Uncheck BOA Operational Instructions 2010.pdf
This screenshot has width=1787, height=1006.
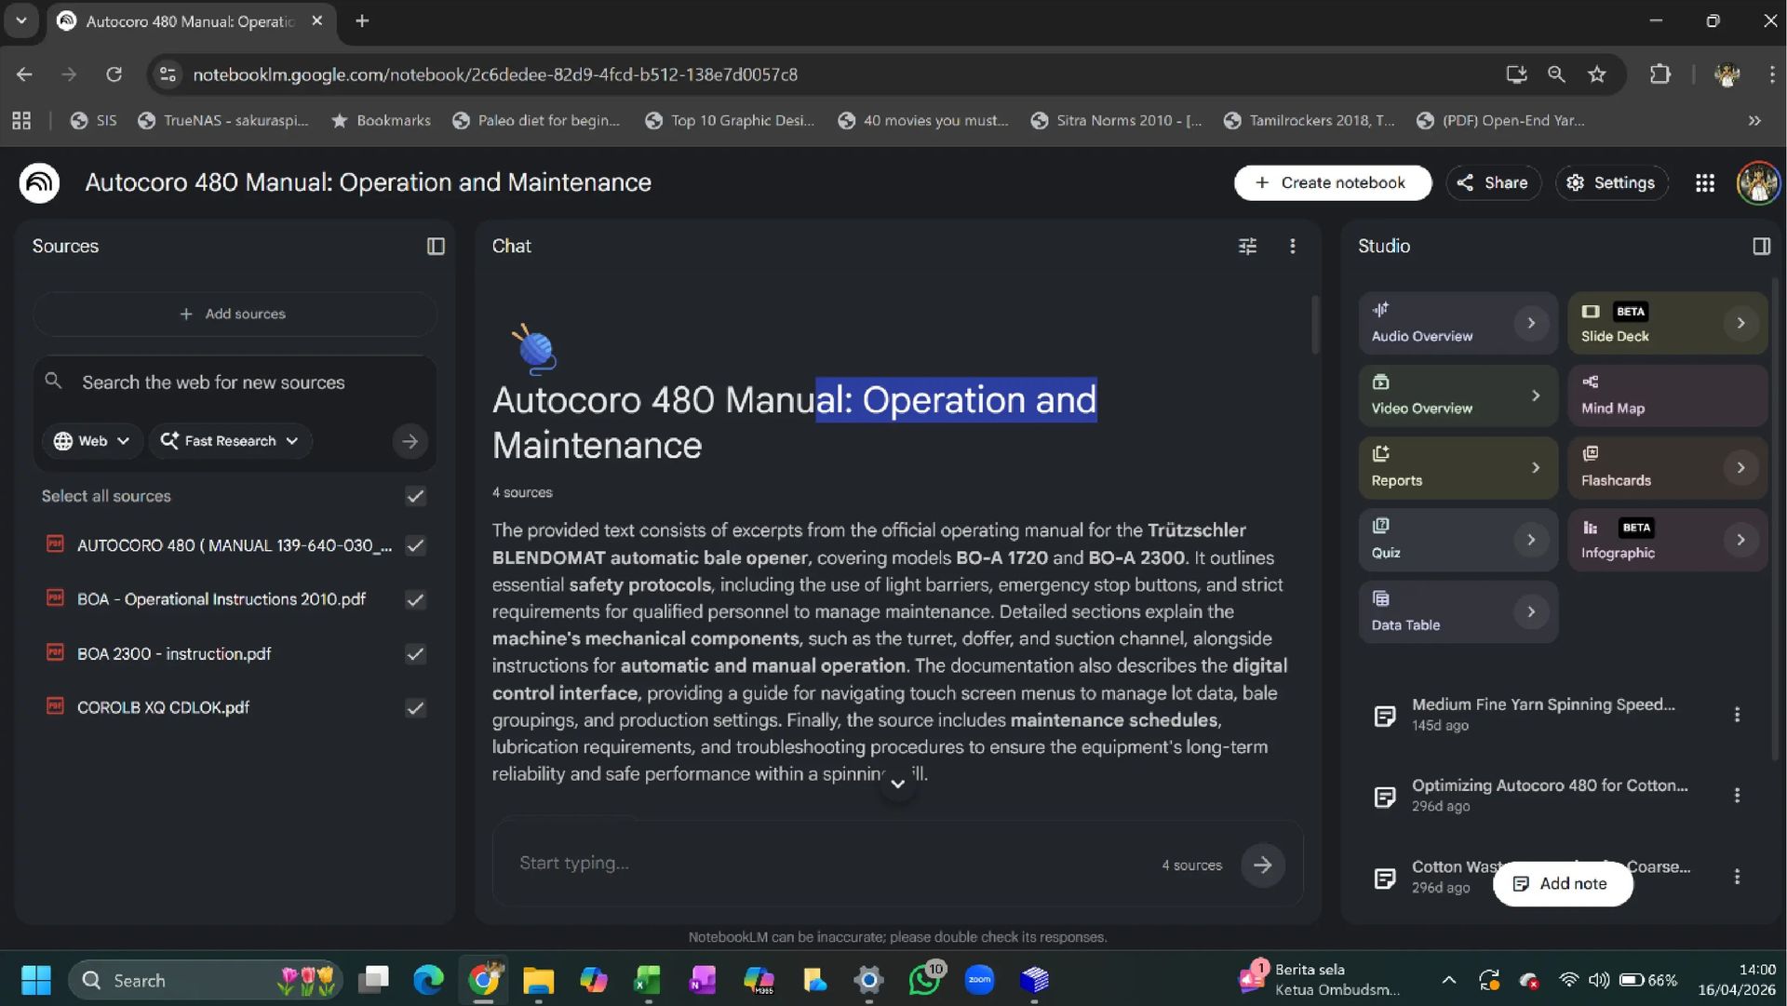coord(415,599)
